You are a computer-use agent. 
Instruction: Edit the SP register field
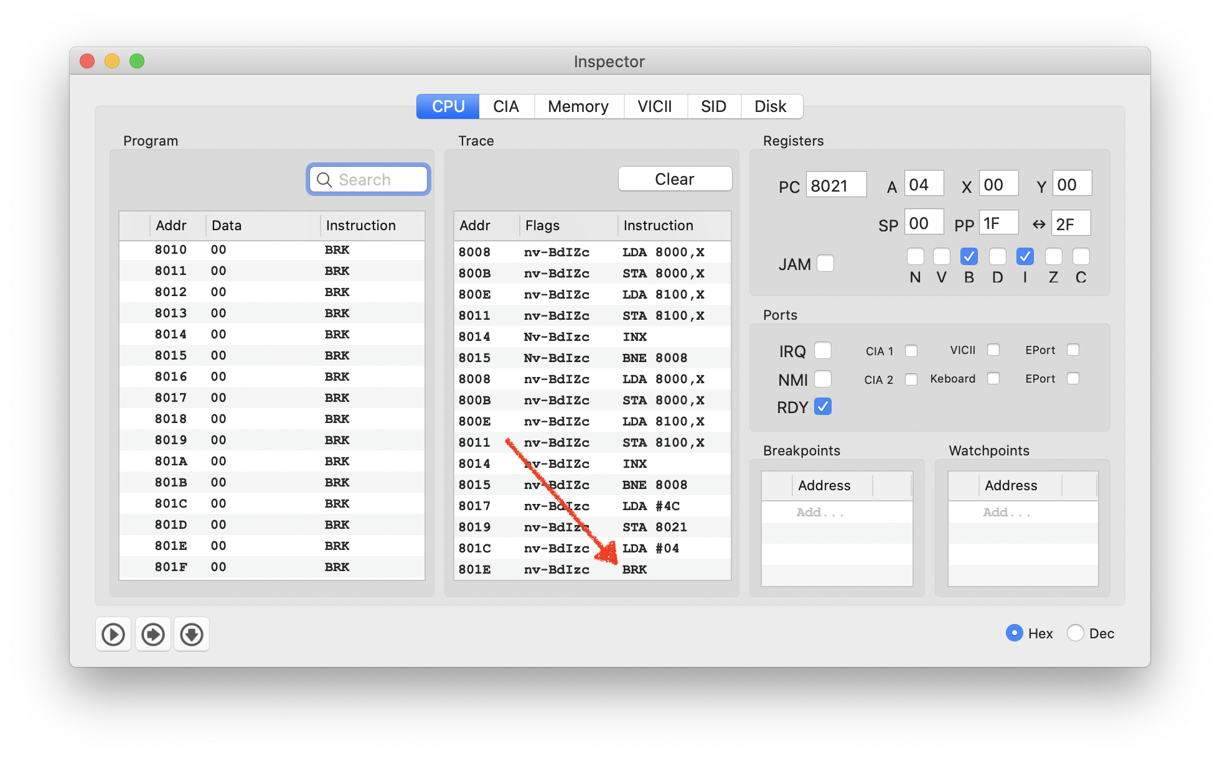(924, 223)
